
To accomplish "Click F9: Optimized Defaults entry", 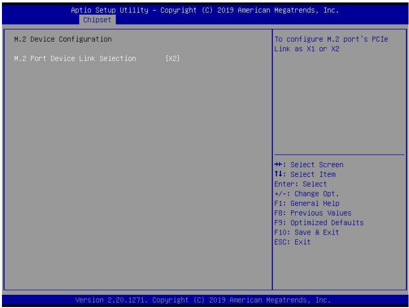I will point(319,223).
